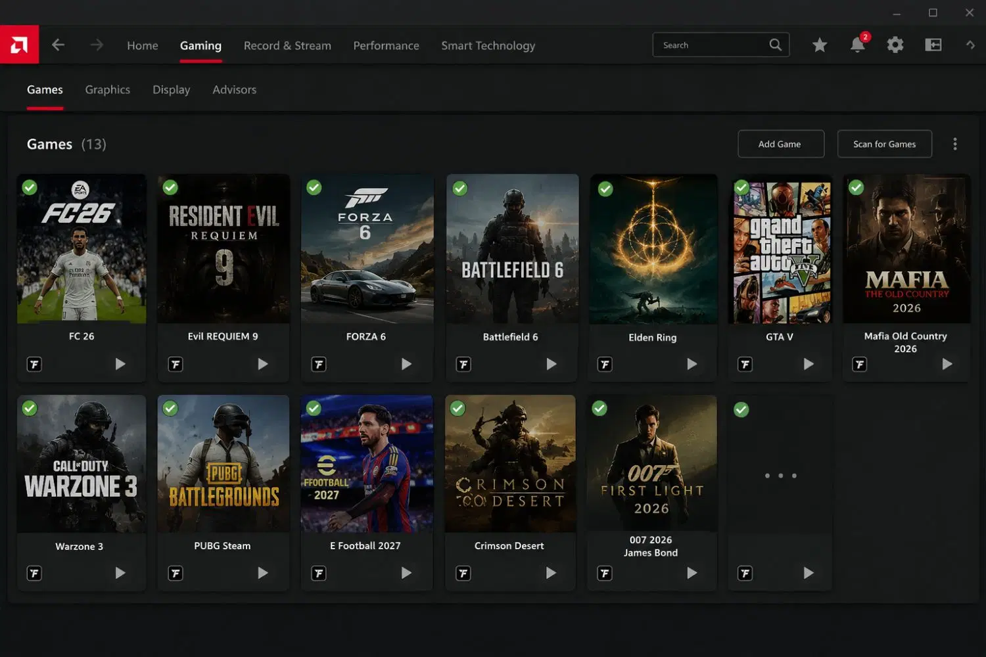Image resolution: width=986 pixels, height=657 pixels.
Task: Click the green checkmark on Battlefield 6
Action: point(460,189)
